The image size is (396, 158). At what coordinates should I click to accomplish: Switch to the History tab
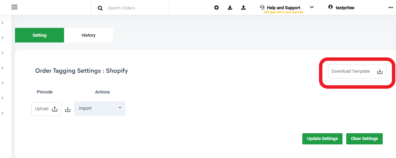[88, 35]
